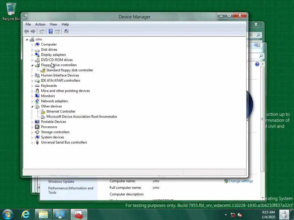Click the Mice and other pointing devices icon
The image size is (294, 220).
(37, 91)
